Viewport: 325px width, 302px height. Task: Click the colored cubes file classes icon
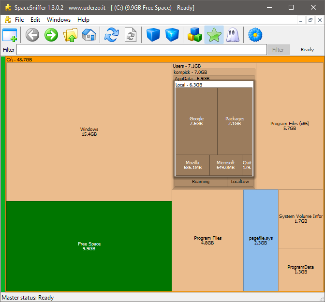click(194, 35)
